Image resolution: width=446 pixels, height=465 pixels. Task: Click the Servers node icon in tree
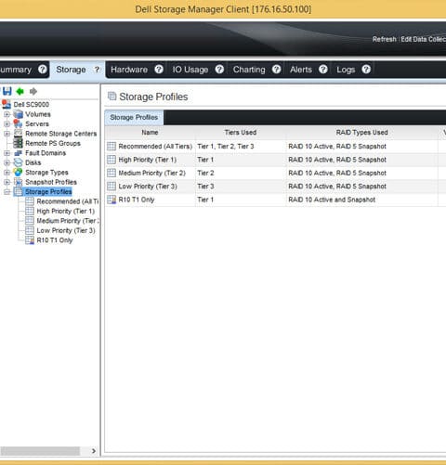click(x=18, y=123)
